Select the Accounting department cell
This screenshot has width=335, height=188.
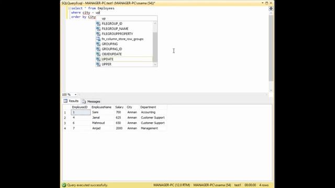pyautogui.click(x=153, y=112)
